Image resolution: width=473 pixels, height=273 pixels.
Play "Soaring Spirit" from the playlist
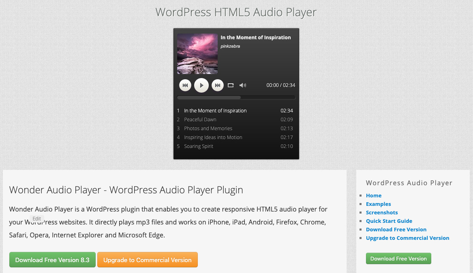point(199,146)
